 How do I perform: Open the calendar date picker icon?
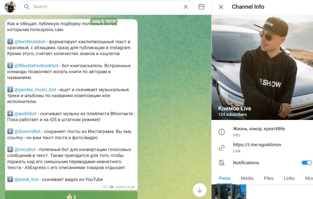click(201, 7)
